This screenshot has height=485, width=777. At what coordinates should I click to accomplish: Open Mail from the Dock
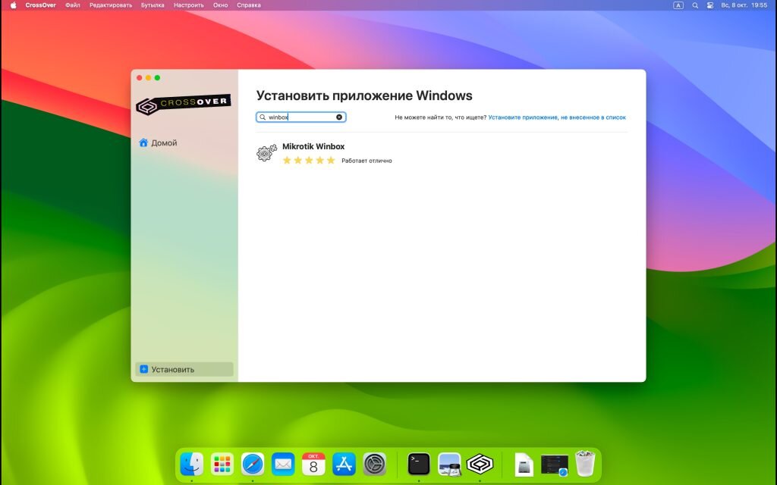tap(283, 465)
